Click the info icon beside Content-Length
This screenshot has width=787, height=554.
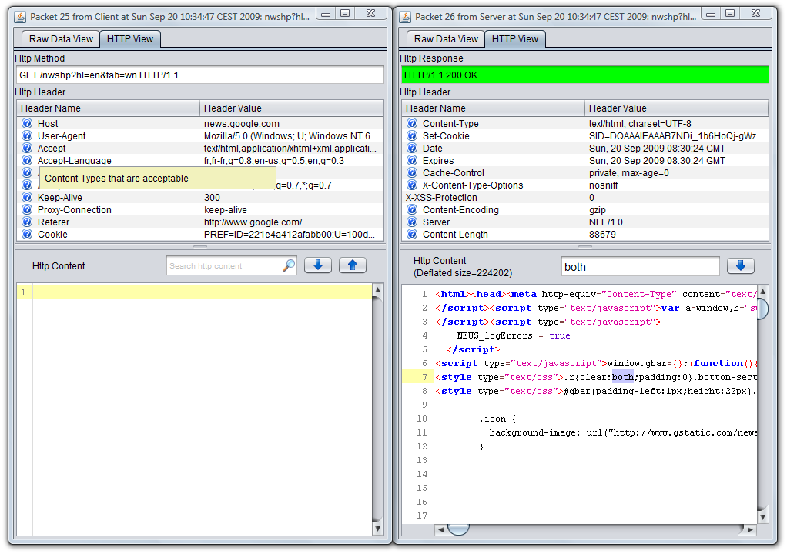tap(412, 234)
